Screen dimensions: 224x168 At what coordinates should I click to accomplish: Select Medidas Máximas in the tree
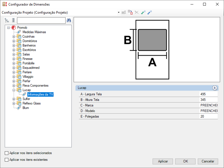click(34, 32)
